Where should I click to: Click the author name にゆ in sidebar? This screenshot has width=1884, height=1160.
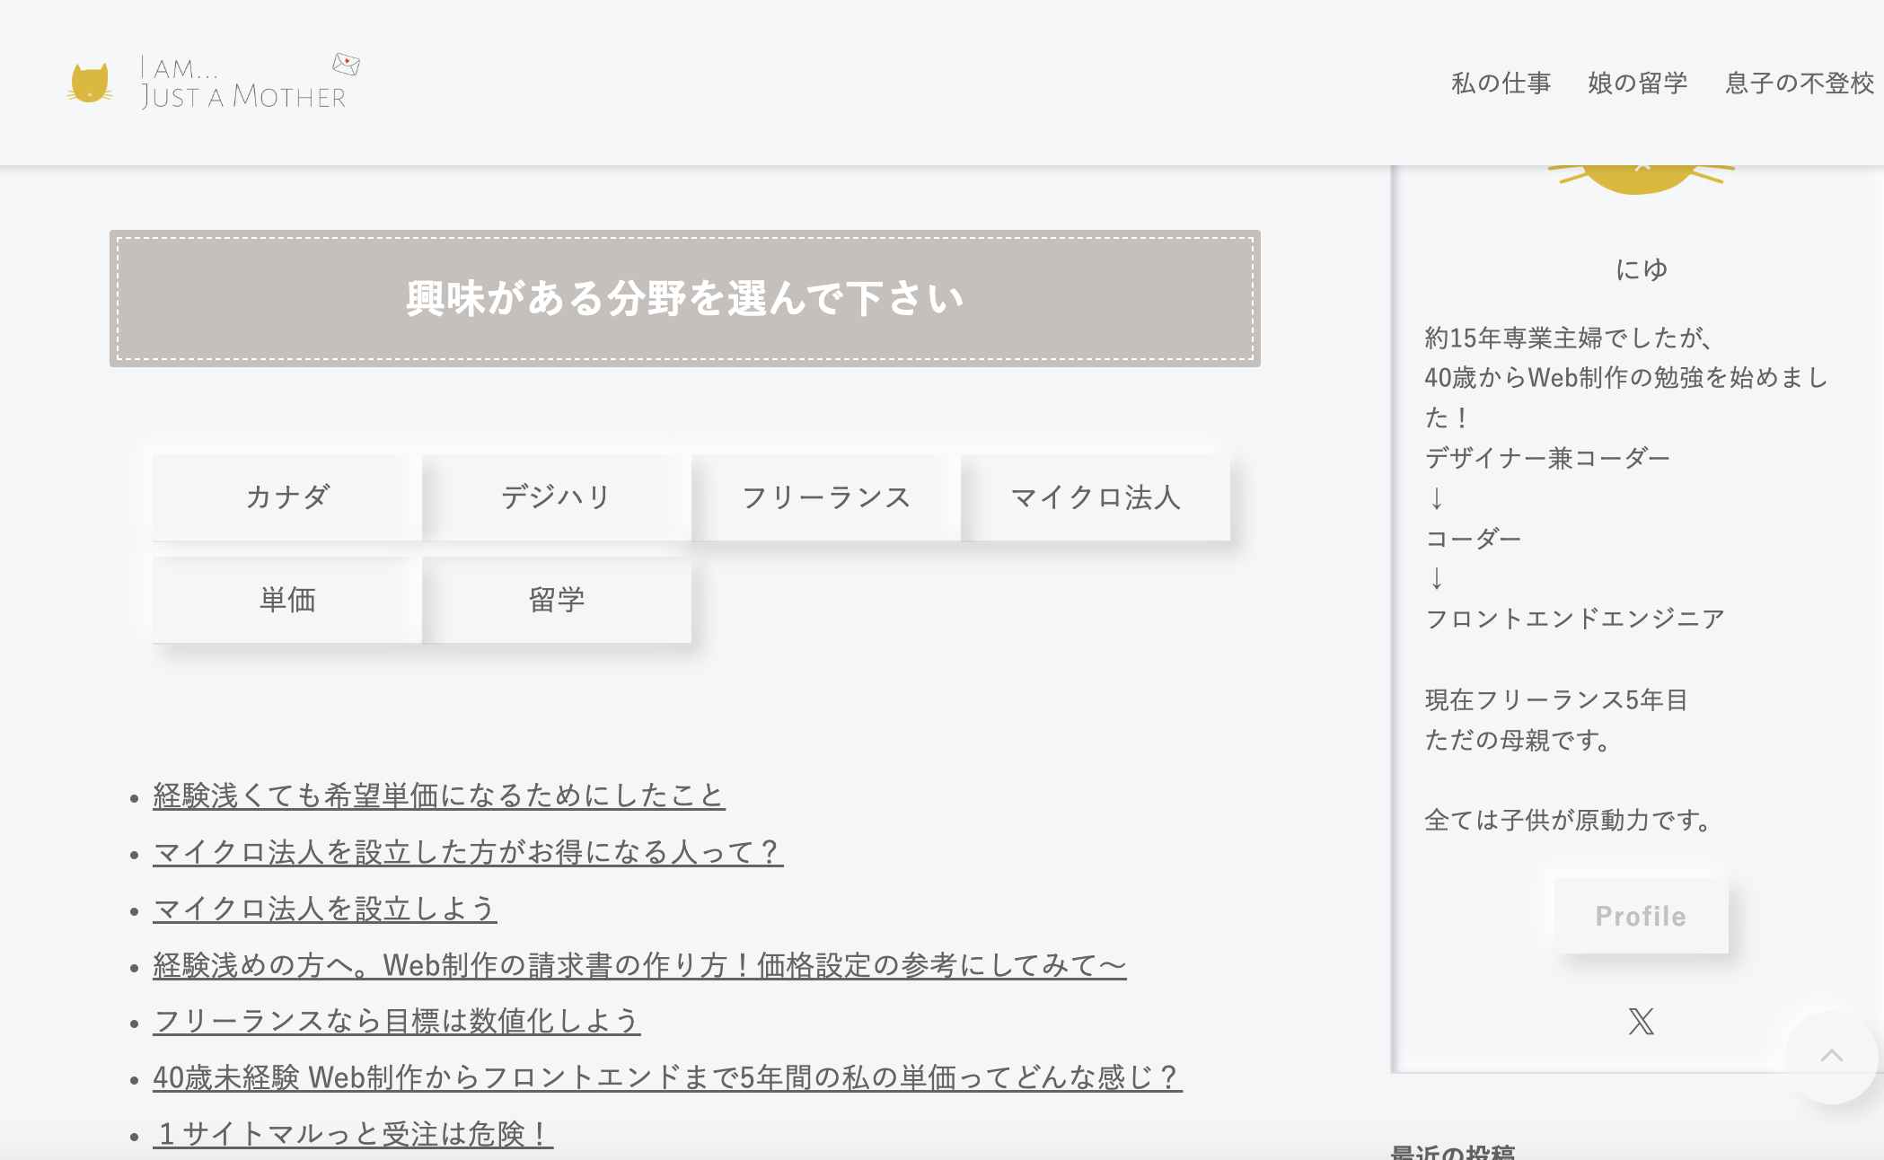click(1640, 267)
